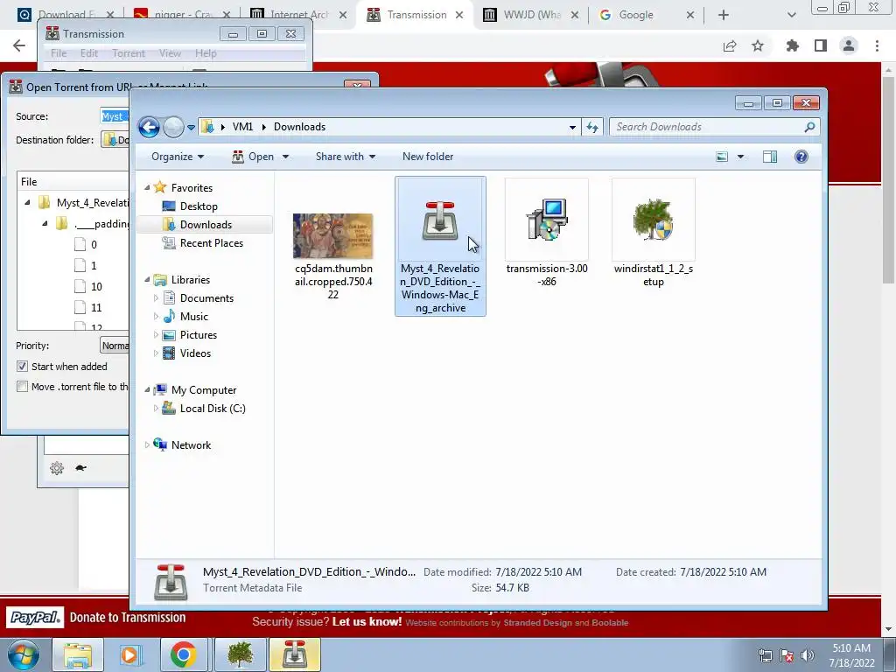896x672 pixels.
Task: Select My Computer in the navigation pane
Action: 203,390
